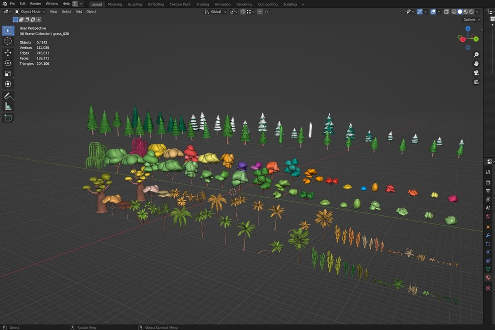Click the Add menu in viewport header
Screen dimensions: 495x330
78,12
